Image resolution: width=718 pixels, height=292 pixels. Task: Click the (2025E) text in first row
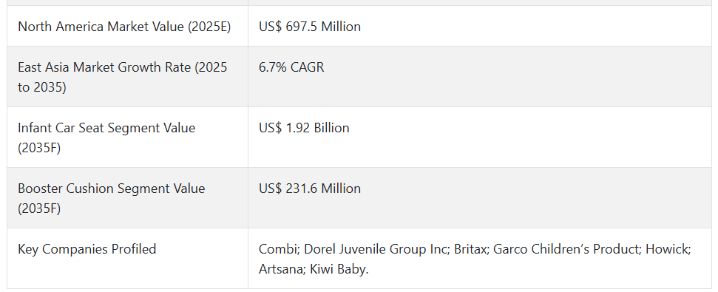click(209, 27)
